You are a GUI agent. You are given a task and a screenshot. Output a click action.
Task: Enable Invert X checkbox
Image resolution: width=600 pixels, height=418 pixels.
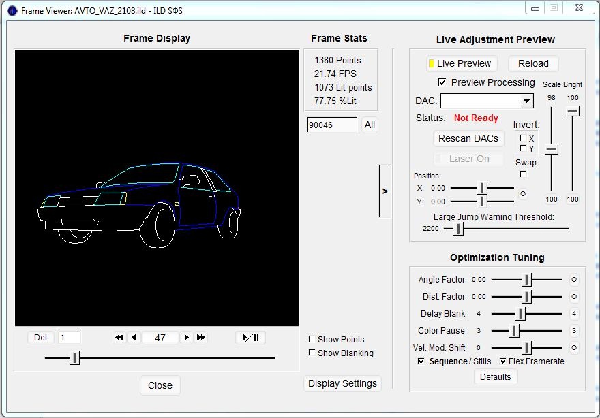(523, 138)
